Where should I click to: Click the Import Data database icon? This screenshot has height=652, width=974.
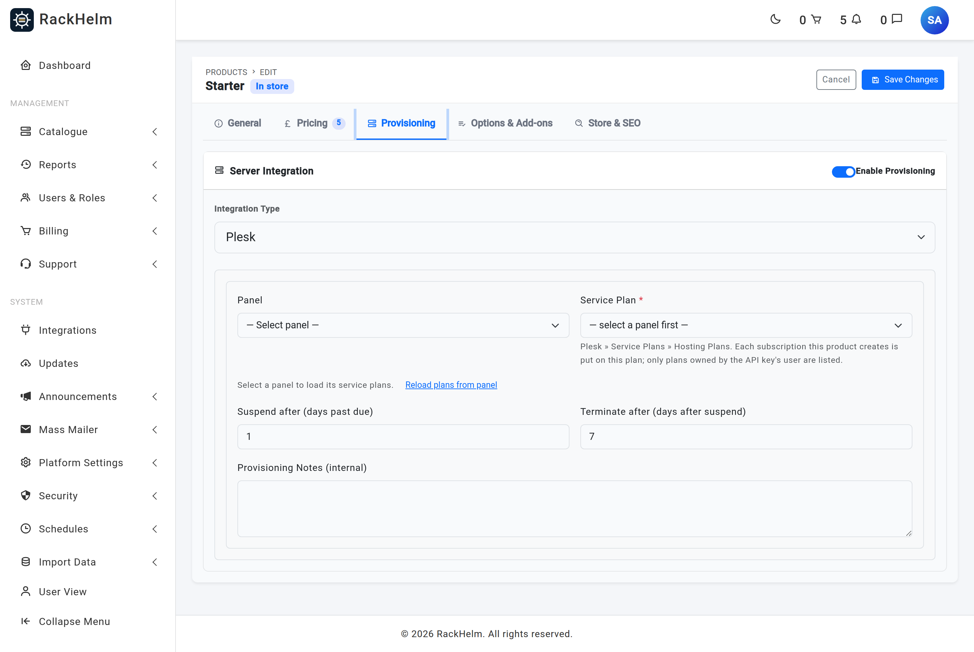pyautogui.click(x=26, y=562)
